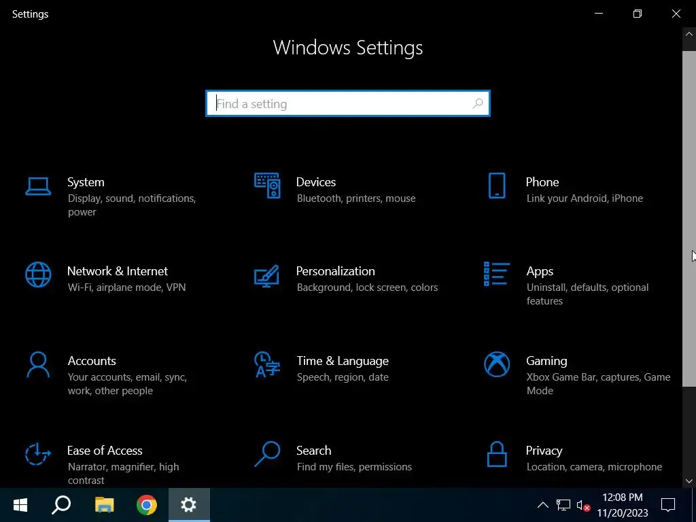Launch File Explorer from the taskbar
This screenshot has width=696, height=522.
[x=105, y=505]
